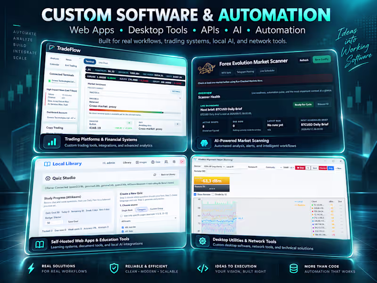Screen dimensions: 377x283
Task: Click the Wireless Alignment Helper title bar icon
Action: (196, 159)
